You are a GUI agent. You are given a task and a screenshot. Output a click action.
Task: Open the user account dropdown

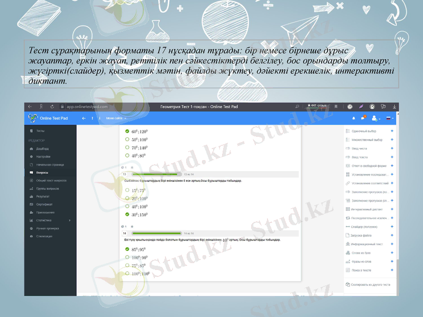point(376,118)
